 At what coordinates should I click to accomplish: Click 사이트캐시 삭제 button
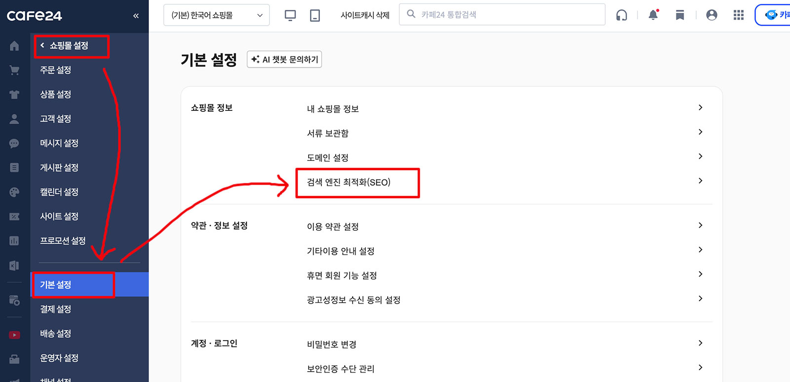pyautogui.click(x=365, y=15)
